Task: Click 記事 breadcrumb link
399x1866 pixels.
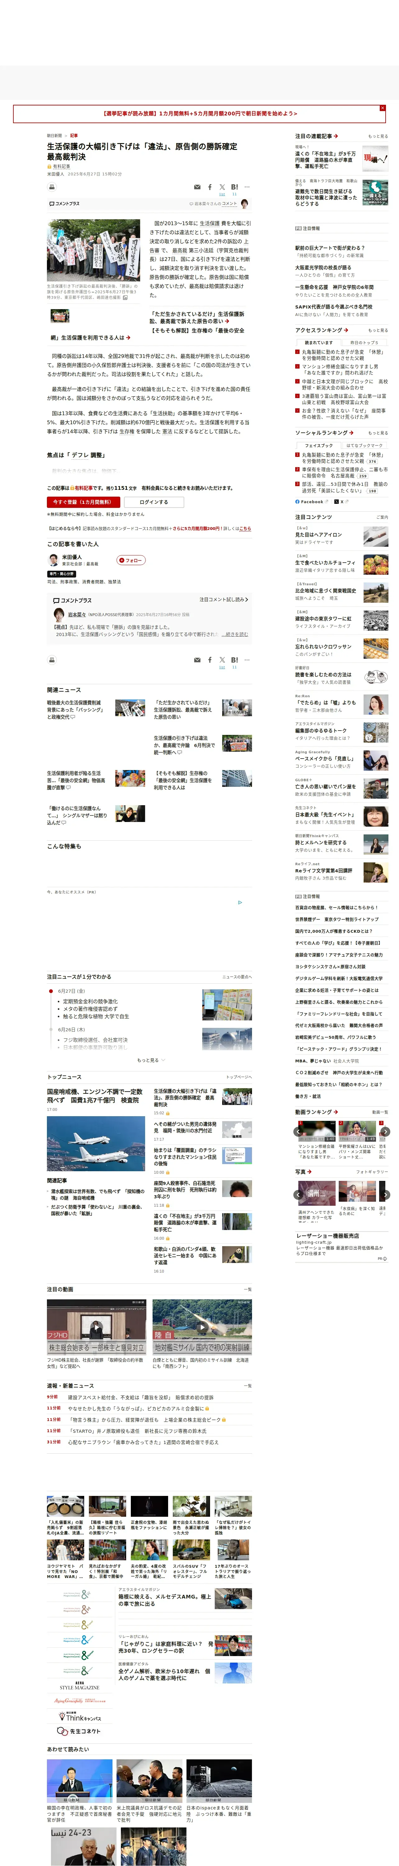Action: click(74, 136)
